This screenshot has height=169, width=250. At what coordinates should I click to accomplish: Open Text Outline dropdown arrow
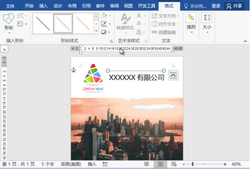point(144,24)
